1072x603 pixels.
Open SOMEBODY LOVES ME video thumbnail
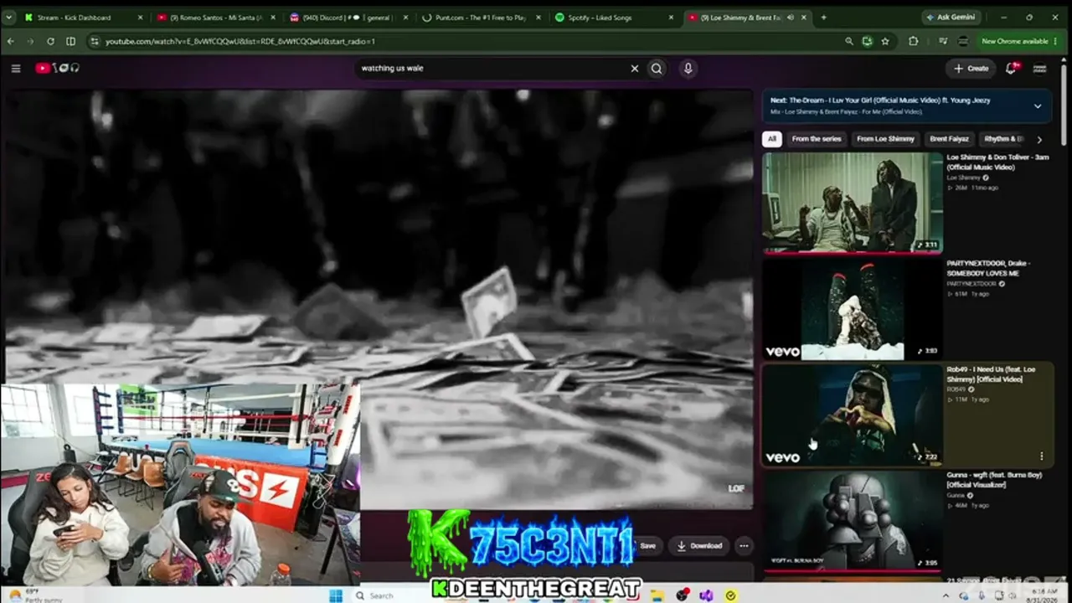[852, 309]
